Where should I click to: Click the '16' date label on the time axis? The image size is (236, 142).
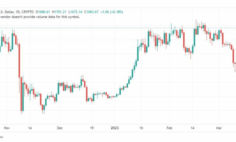[x=141, y=128]
